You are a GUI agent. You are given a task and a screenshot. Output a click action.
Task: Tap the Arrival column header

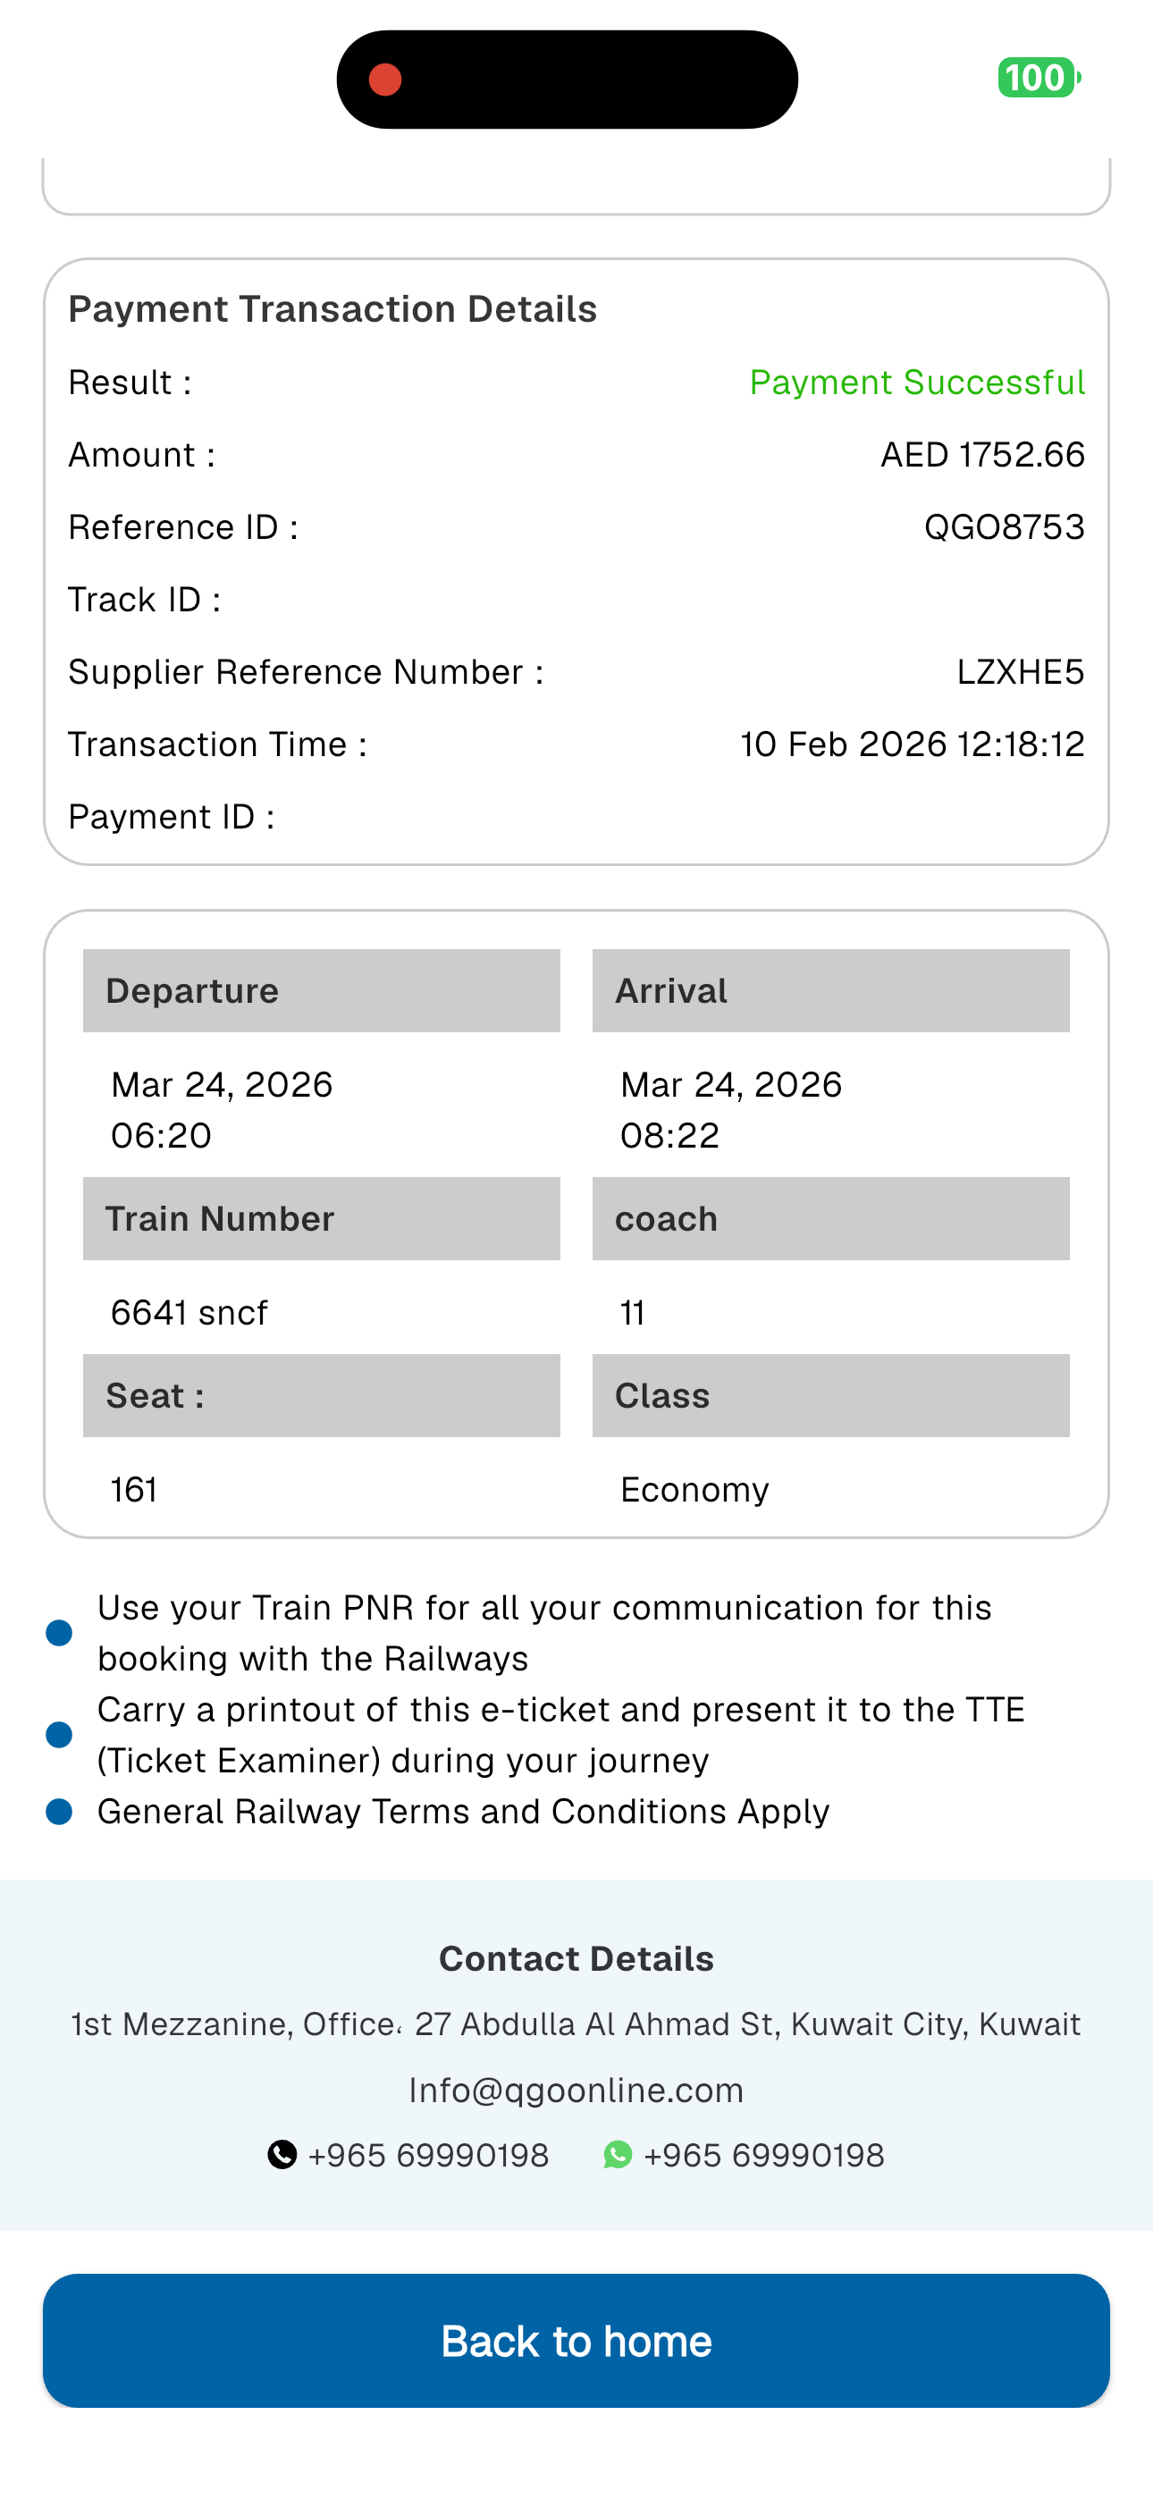coord(830,990)
